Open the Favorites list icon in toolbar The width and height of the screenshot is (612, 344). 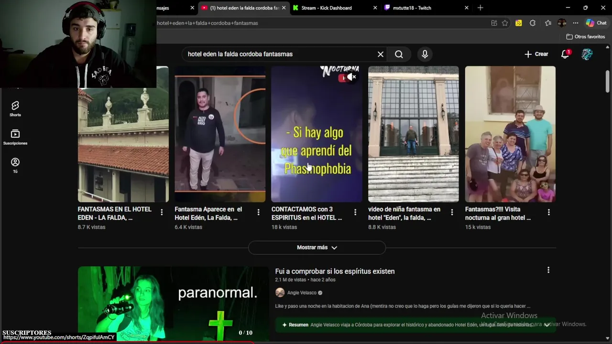(x=548, y=23)
